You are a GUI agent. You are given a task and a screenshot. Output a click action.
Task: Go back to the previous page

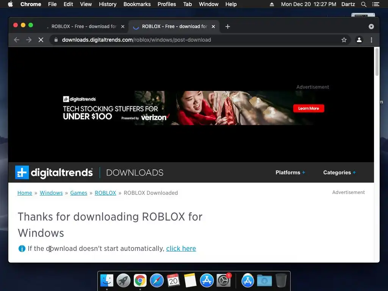[17, 40]
